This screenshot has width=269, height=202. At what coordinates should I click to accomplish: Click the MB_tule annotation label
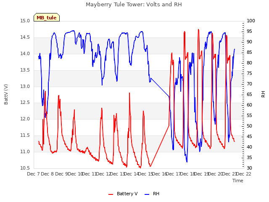coord(47,17)
